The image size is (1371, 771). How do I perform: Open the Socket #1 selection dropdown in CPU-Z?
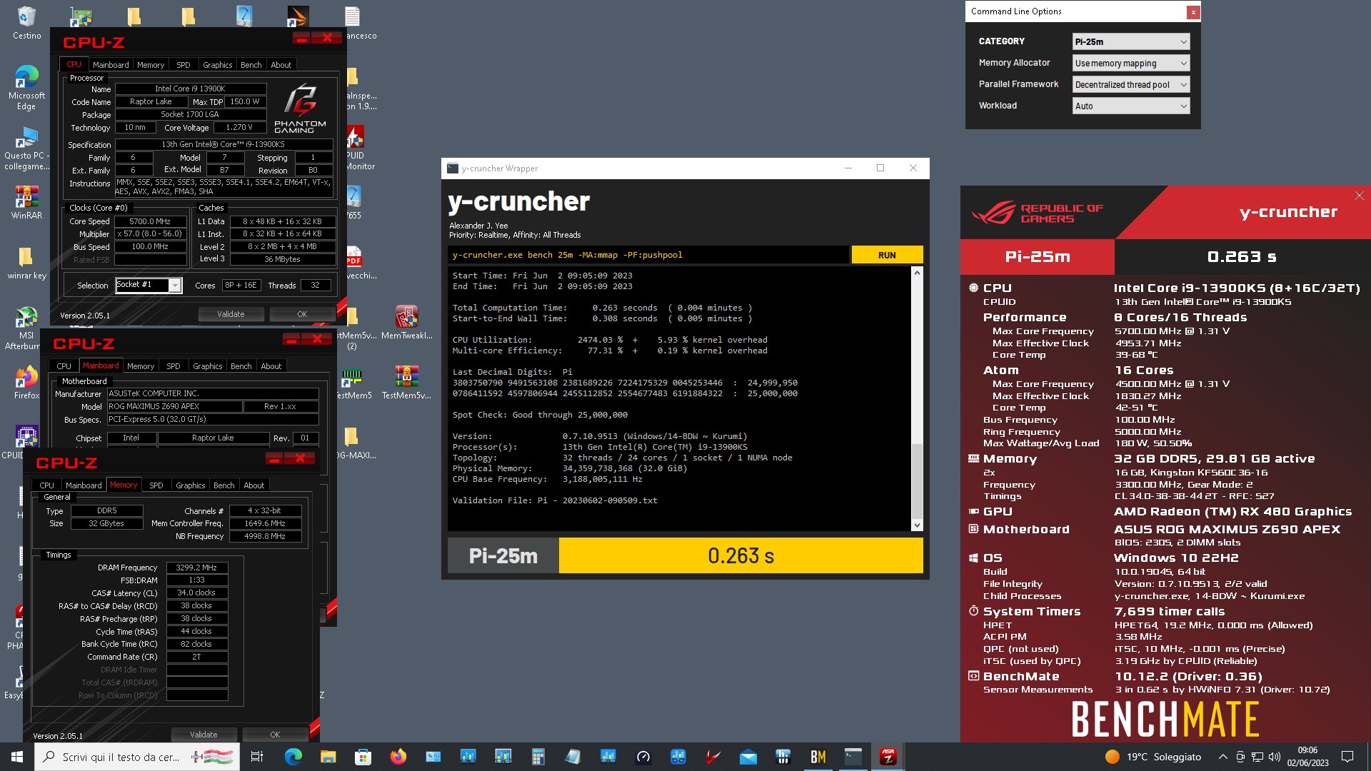149,285
